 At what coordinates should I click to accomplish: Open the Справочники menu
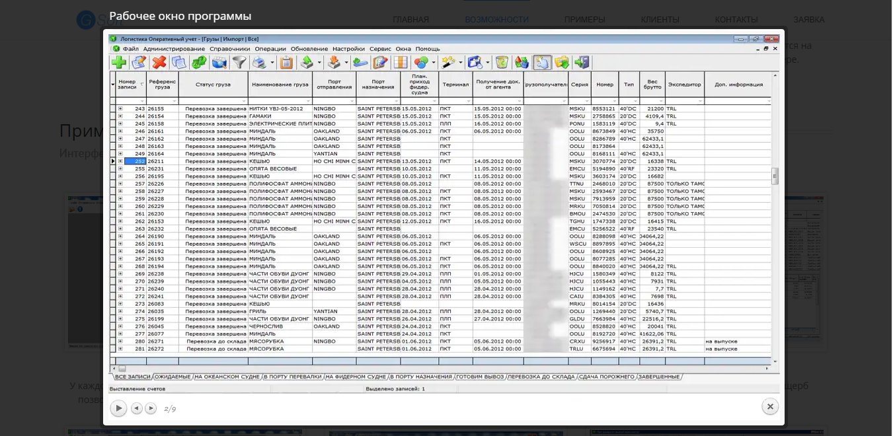[229, 49]
